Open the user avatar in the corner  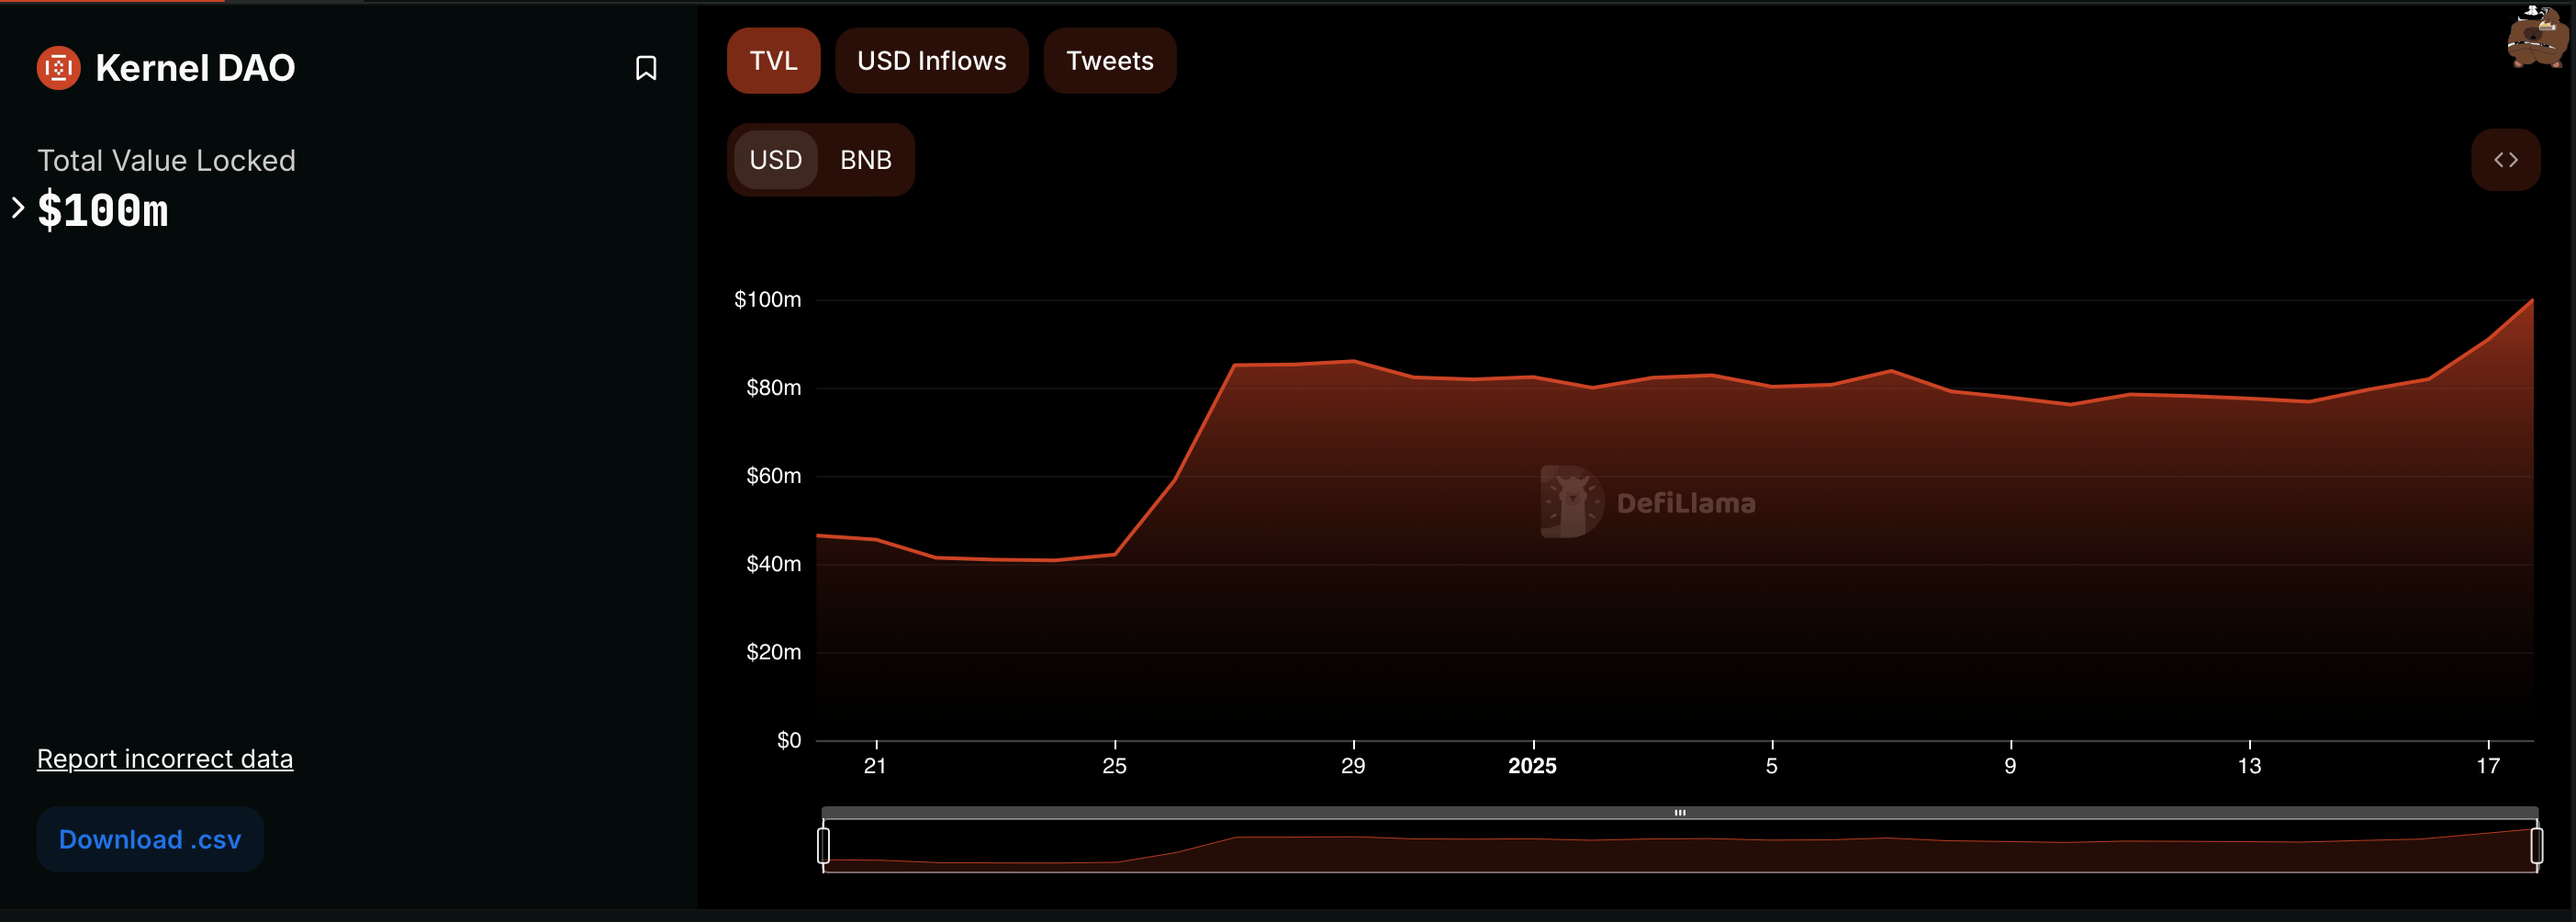[x=2537, y=37]
